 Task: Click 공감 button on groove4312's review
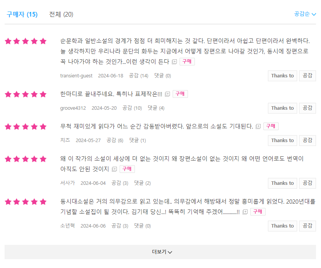pos(307,108)
